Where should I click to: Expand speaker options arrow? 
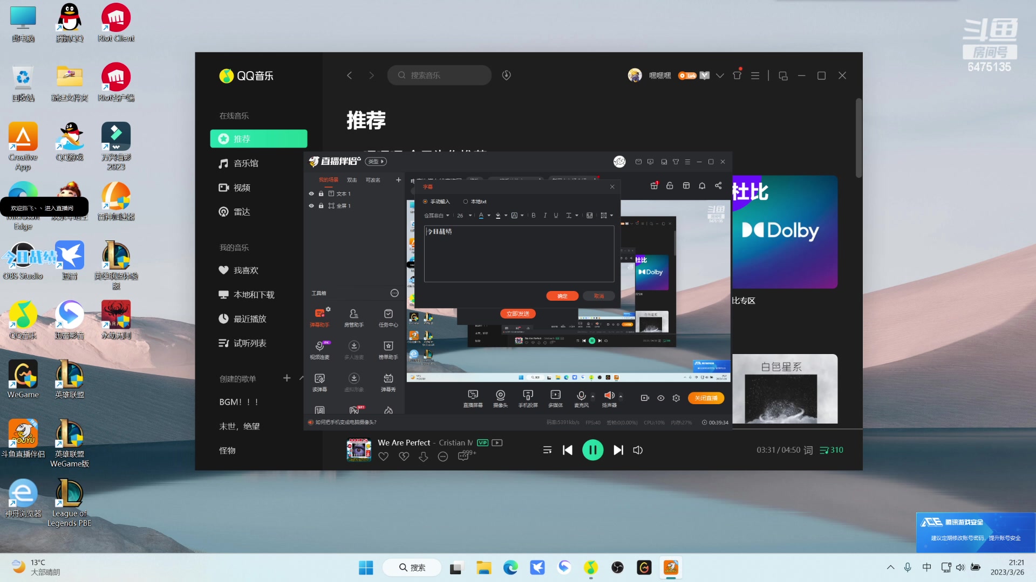point(621,397)
